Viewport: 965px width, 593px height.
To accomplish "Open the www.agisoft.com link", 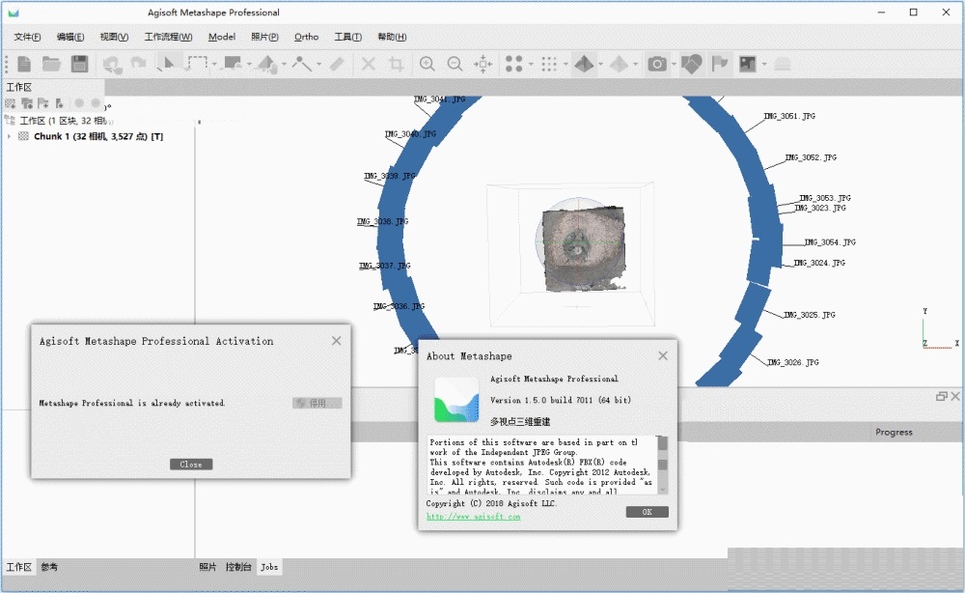I will (x=473, y=517).
